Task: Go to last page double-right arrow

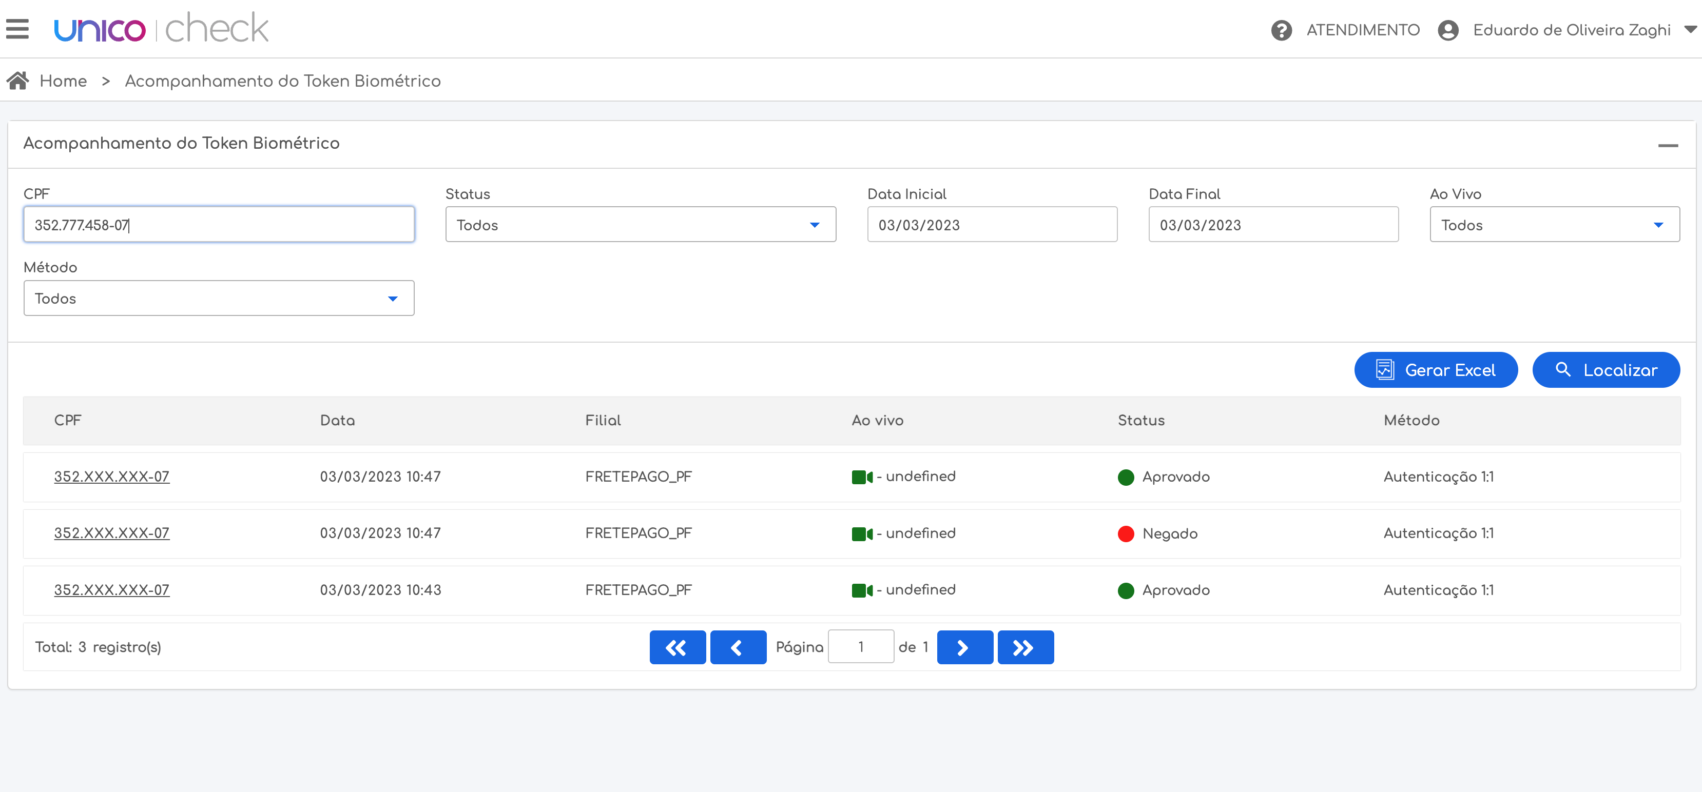Action: 1026,647
